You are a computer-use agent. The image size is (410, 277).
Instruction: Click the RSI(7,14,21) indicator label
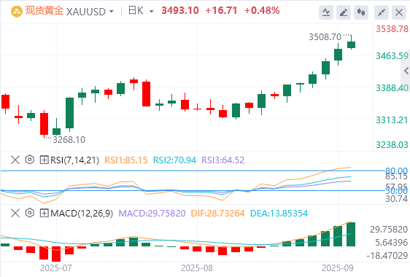tap(75, 160)
